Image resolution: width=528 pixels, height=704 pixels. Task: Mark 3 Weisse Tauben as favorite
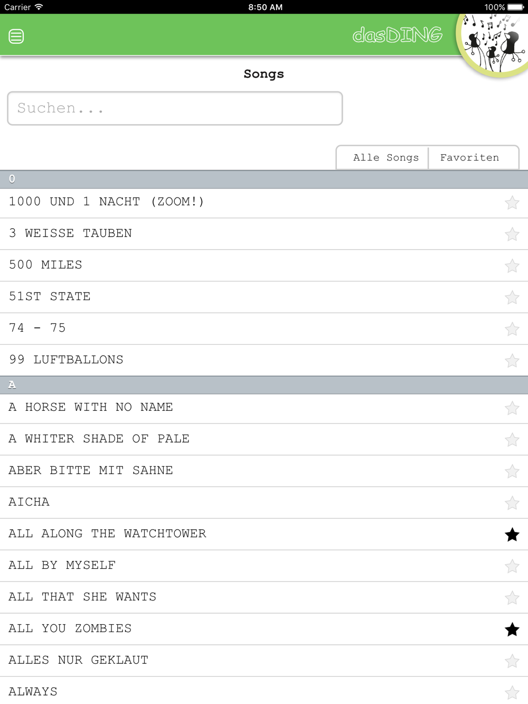[x=512, y=234]
